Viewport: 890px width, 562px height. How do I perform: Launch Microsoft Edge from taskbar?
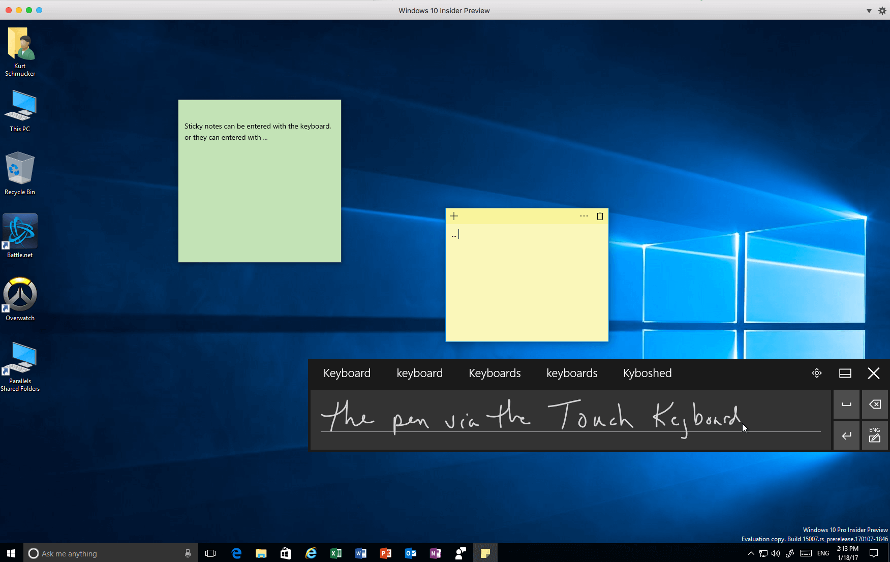coord(236,553)
